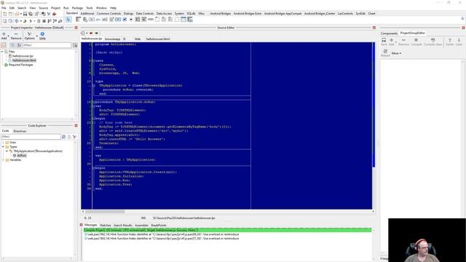Click the Save file floppy icon in main toolbar

click(25, 14)
